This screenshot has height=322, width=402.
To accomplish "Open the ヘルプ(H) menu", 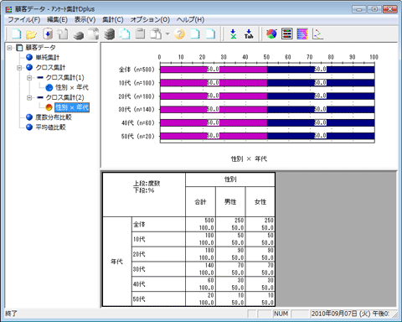I will (x=190, y=20).
